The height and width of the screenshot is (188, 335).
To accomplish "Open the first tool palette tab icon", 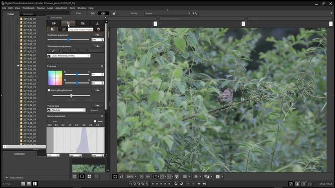I will (x=54, y=23).
